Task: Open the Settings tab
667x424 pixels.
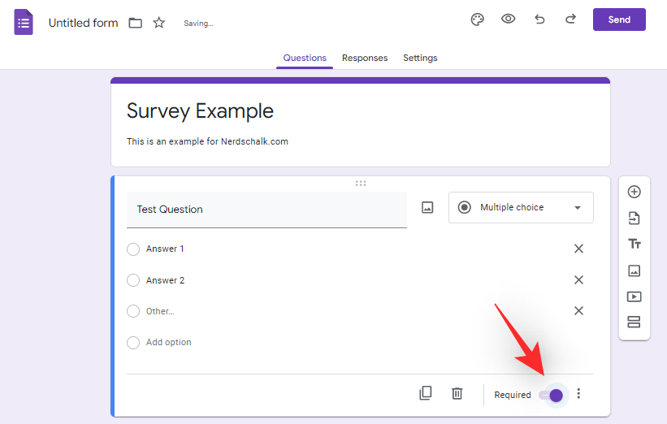Action: tap(420, 58)
